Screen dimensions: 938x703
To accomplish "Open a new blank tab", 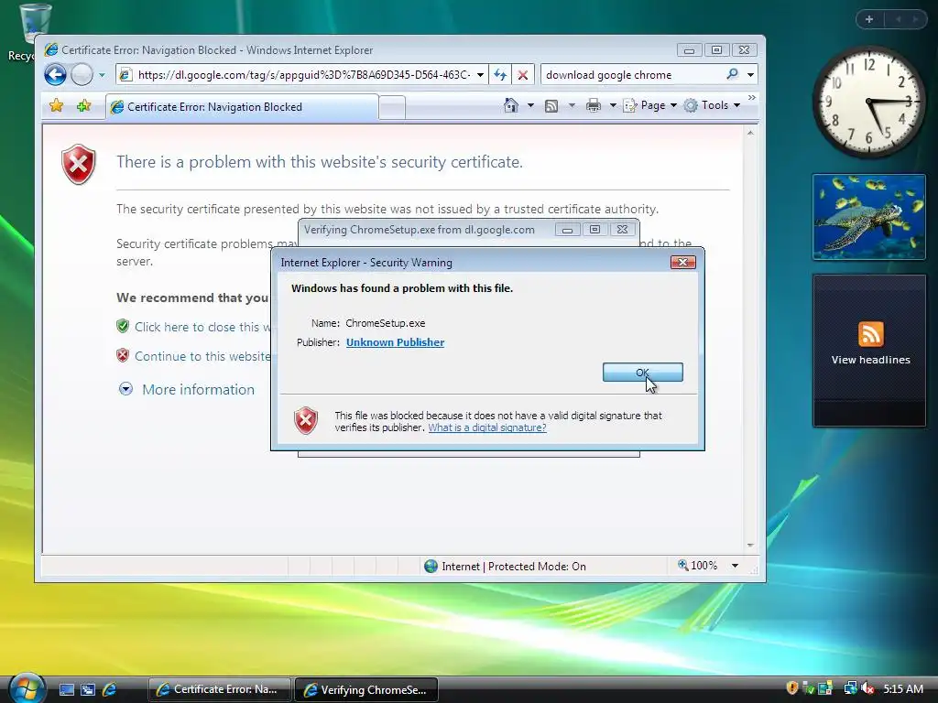I will click(x=392, y=108).
